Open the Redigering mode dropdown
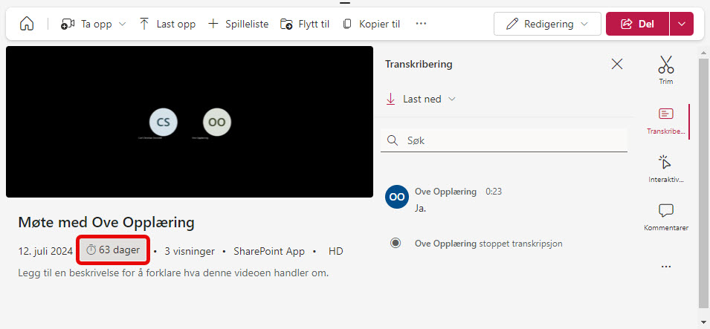The image size is (710, 329). pyautogui.click(x=547, y=24)
